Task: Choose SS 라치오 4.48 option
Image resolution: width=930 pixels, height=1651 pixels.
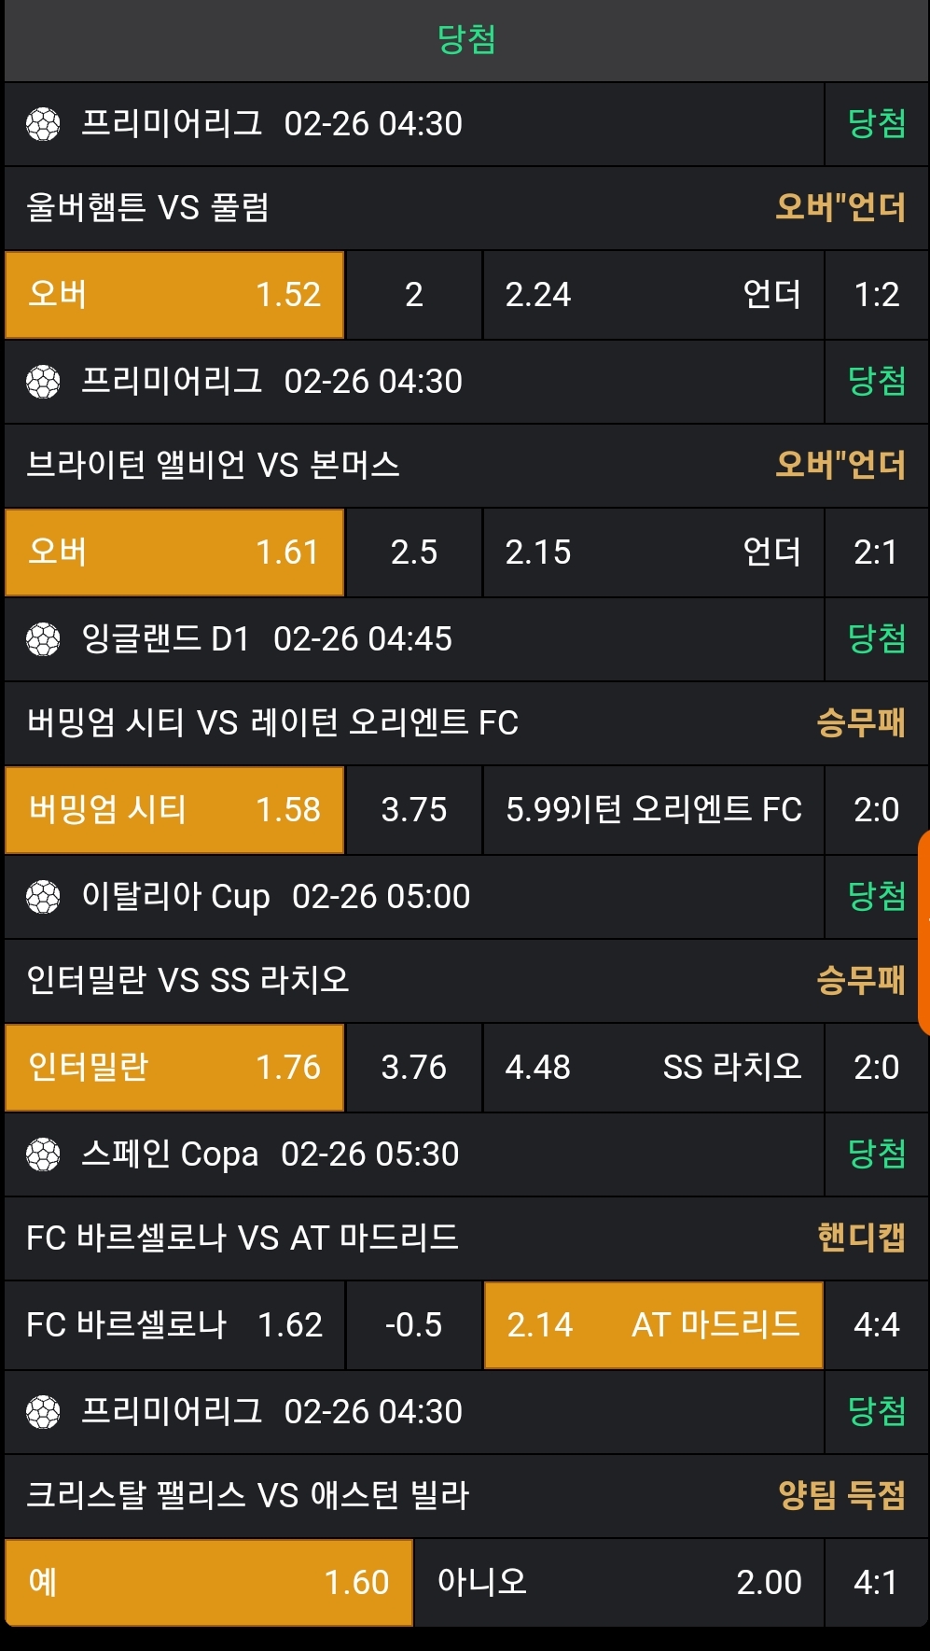Action: coord(652,1068)
